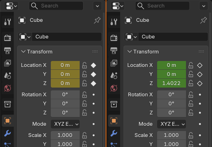Click Cube name field in right panel
The image size is (212, 147).
(x=173, y=37)
